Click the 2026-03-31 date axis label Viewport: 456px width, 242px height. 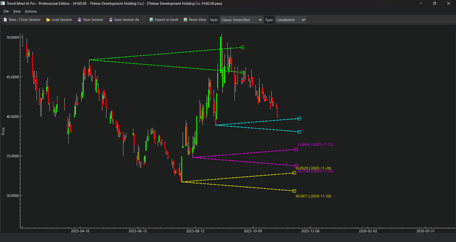tap(426, 231)
